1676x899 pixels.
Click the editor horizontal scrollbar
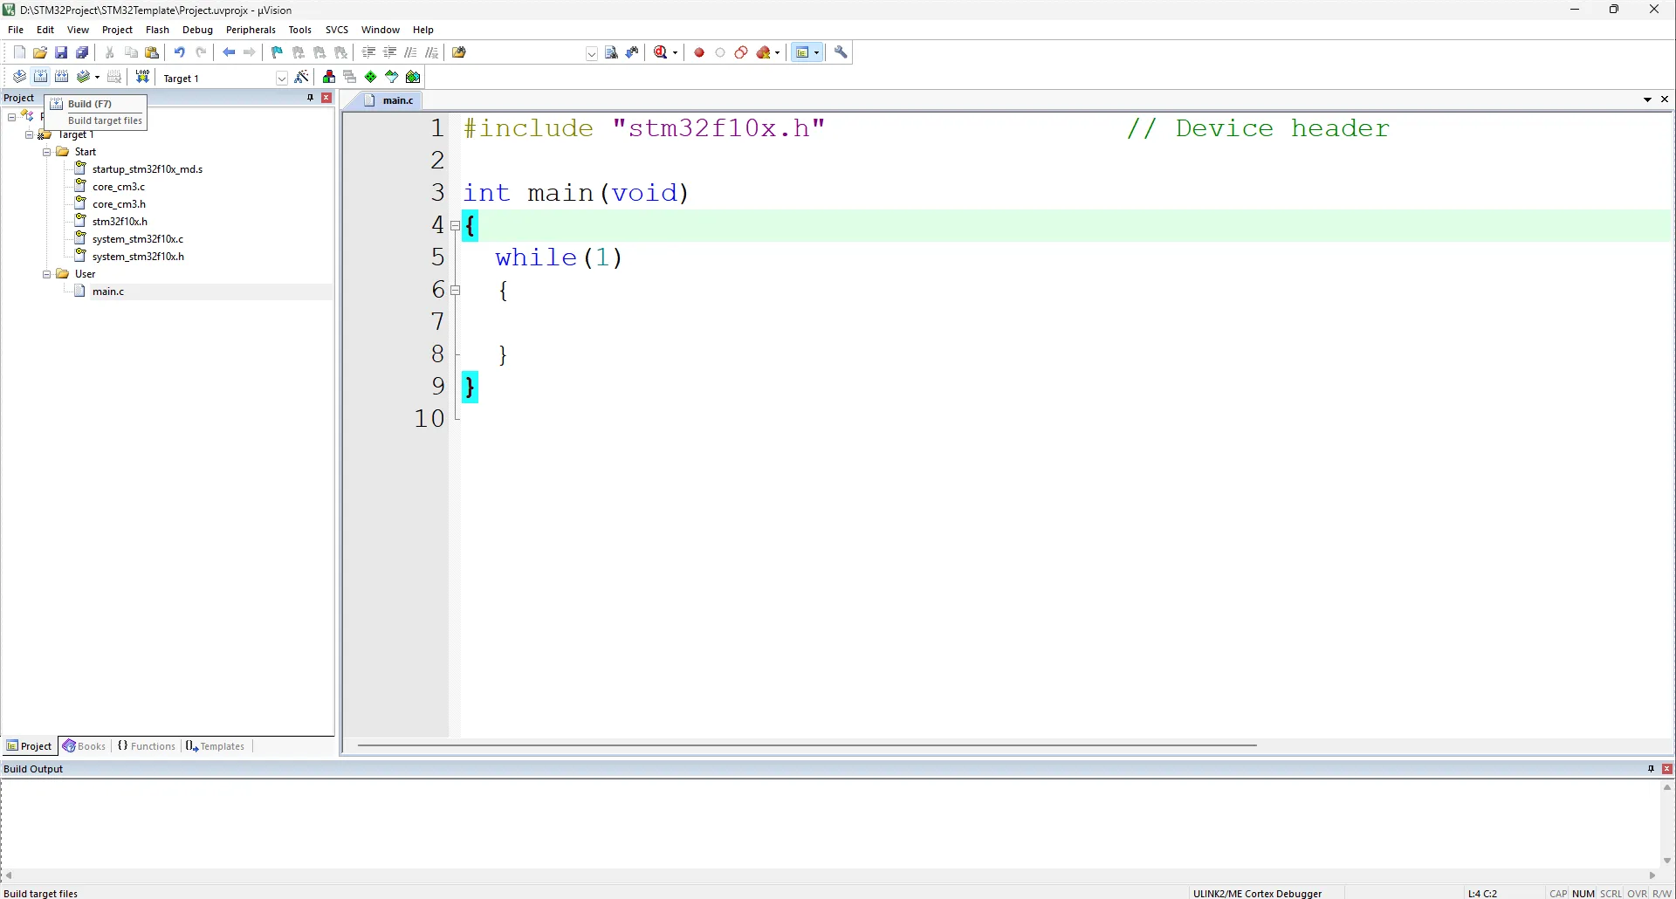tap(807, 745)
